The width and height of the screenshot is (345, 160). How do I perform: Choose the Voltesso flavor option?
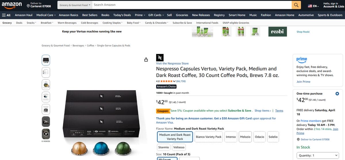click(x=179, y=147)
